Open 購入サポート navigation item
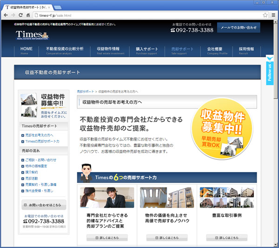 click(x=147, y=51)
